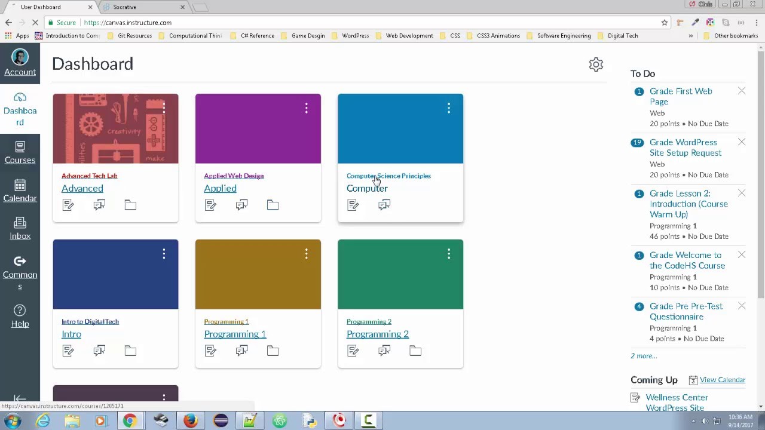Collapse the left navigation sidebar

pos(20,398)
